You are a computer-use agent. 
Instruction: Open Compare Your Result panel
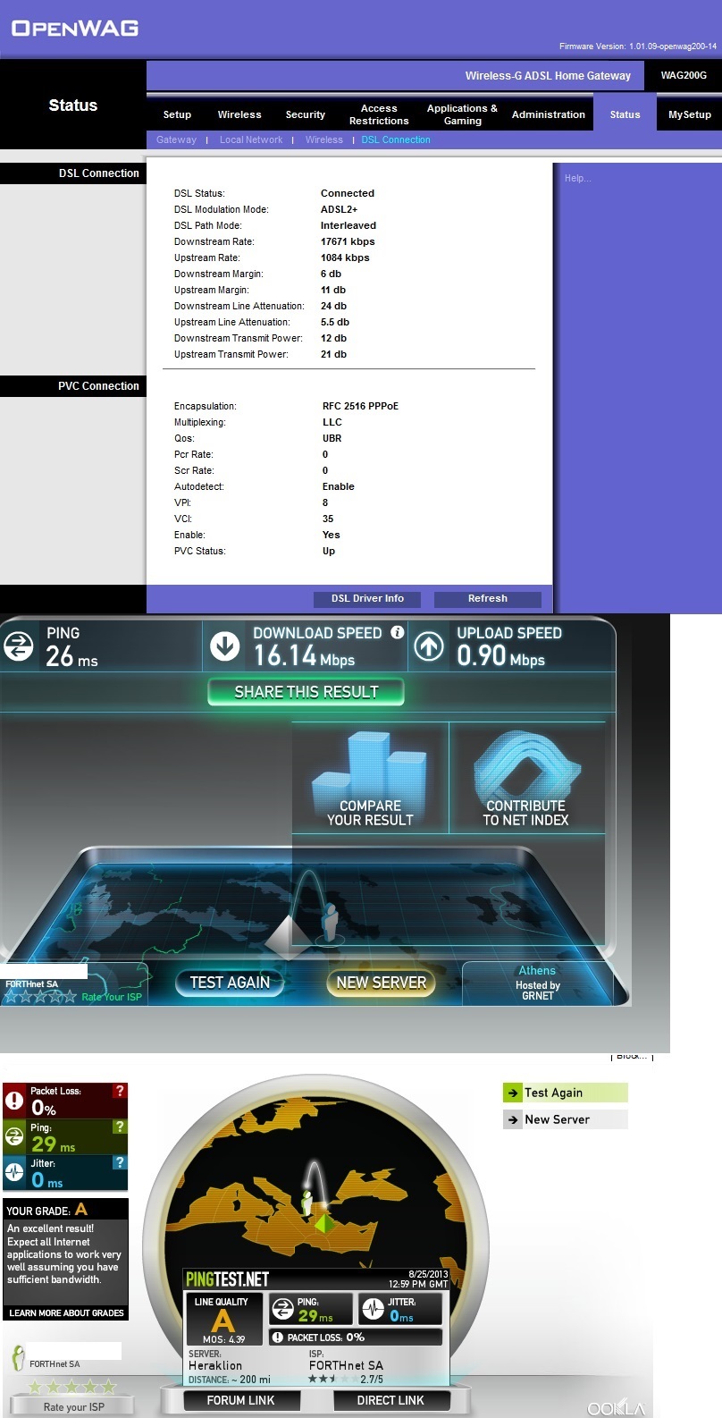tap(370, 778)
